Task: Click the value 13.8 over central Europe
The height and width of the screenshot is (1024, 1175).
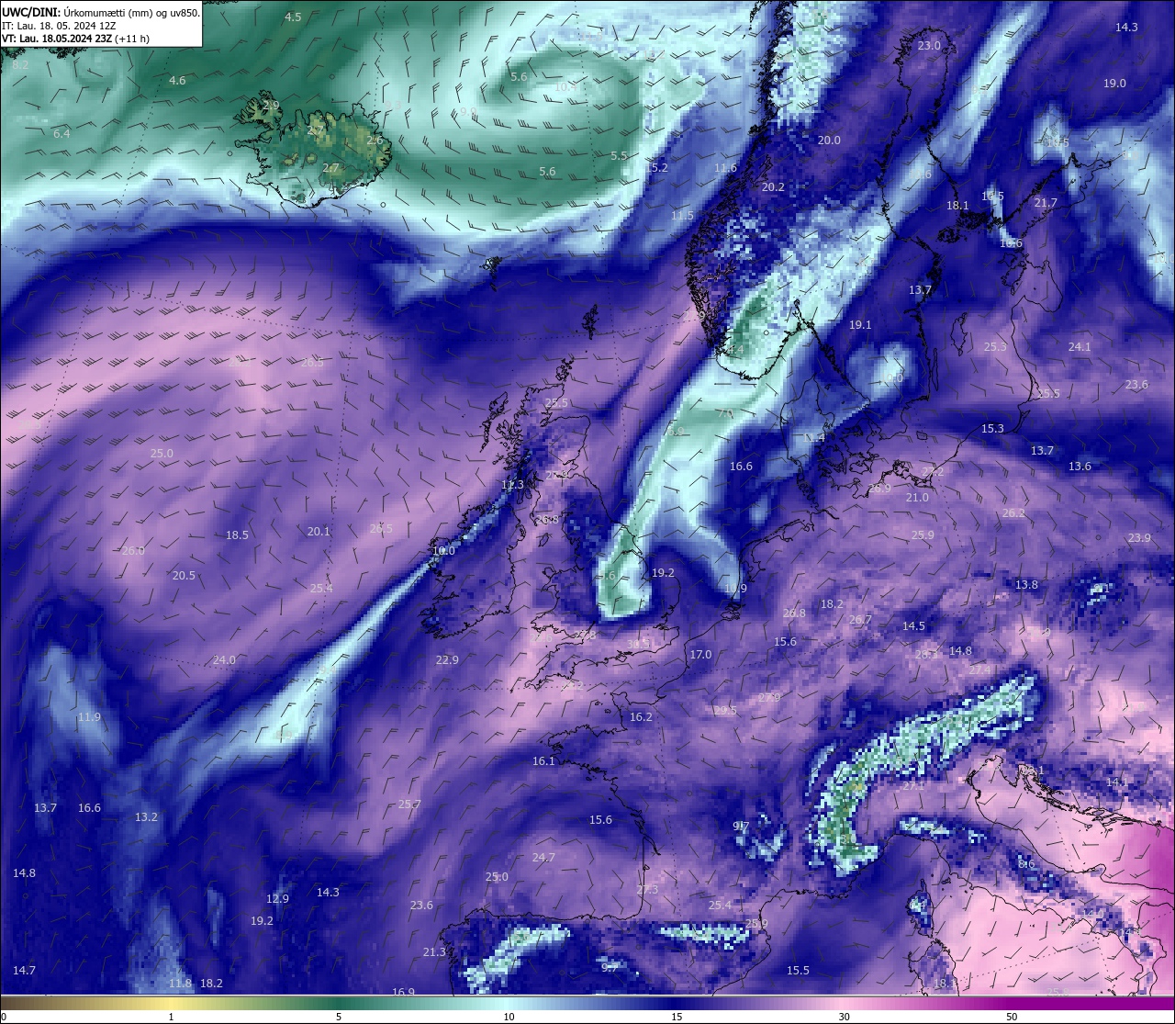Action: 1026,585
